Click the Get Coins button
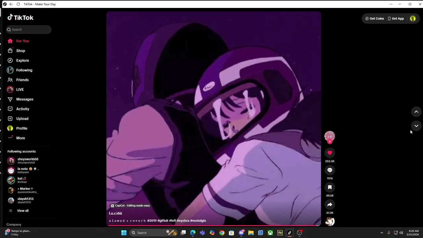This screenshot has width=423, height=238. click(x=374, y=19)
